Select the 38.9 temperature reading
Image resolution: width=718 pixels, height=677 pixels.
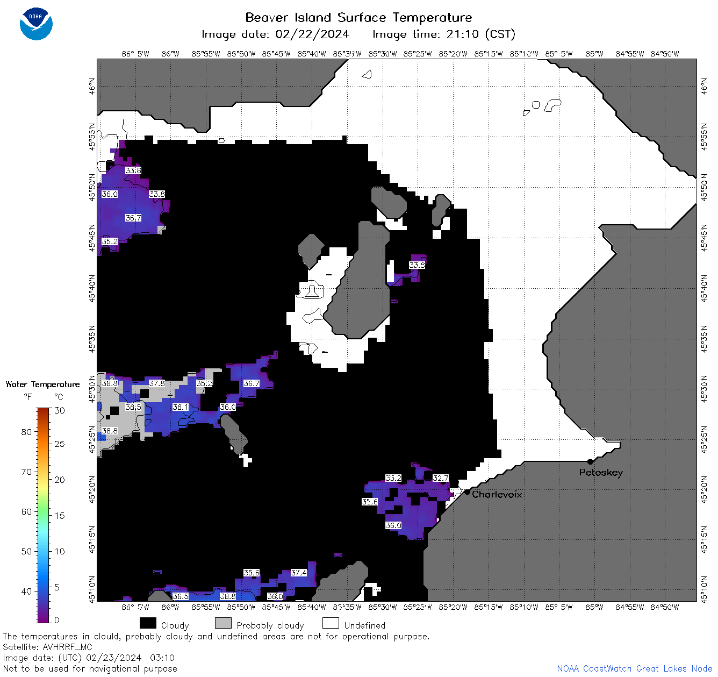click(x=110, y=383)
